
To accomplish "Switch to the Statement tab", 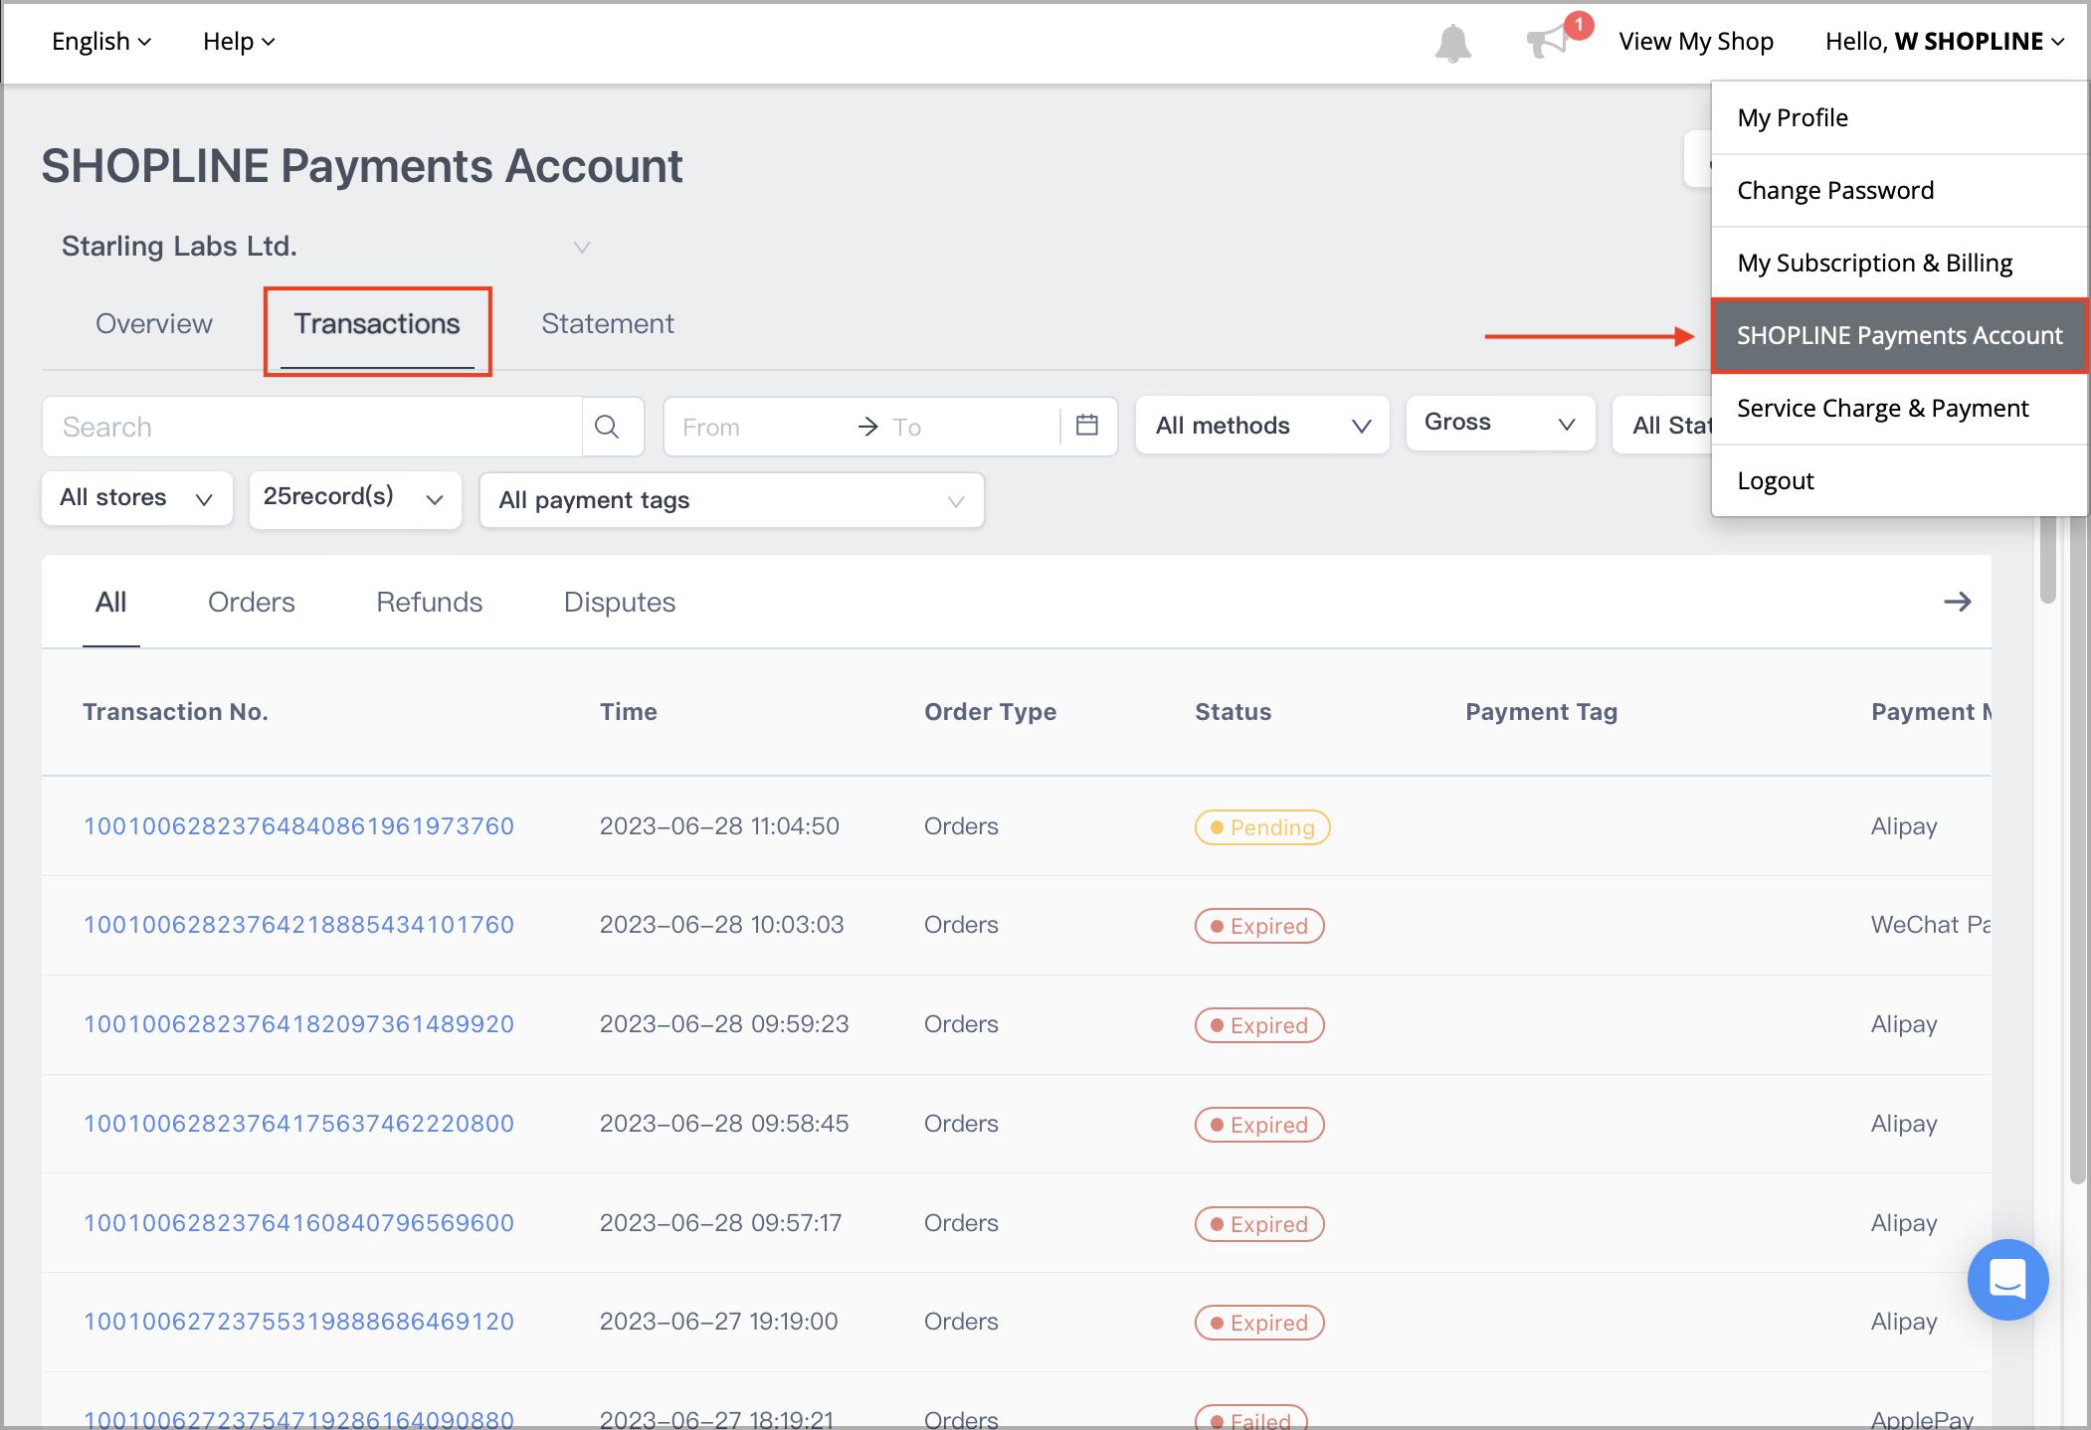I will point(608,324).
